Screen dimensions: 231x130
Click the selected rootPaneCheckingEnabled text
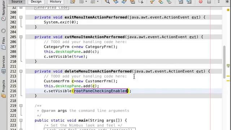click(x=101, y=91)
